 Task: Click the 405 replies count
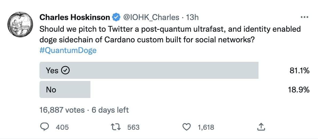[62, 127]
